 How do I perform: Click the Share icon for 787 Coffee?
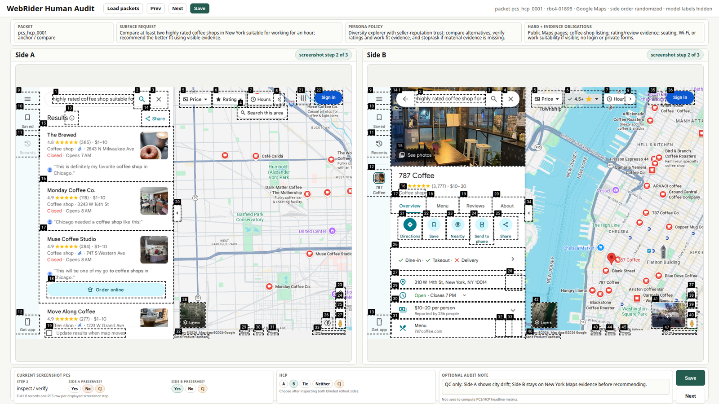(x=506, y=224)
